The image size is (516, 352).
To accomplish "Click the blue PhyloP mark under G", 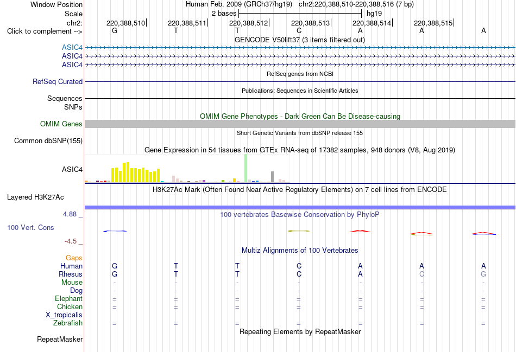I will pyautogui.click(x=115, y=232).
